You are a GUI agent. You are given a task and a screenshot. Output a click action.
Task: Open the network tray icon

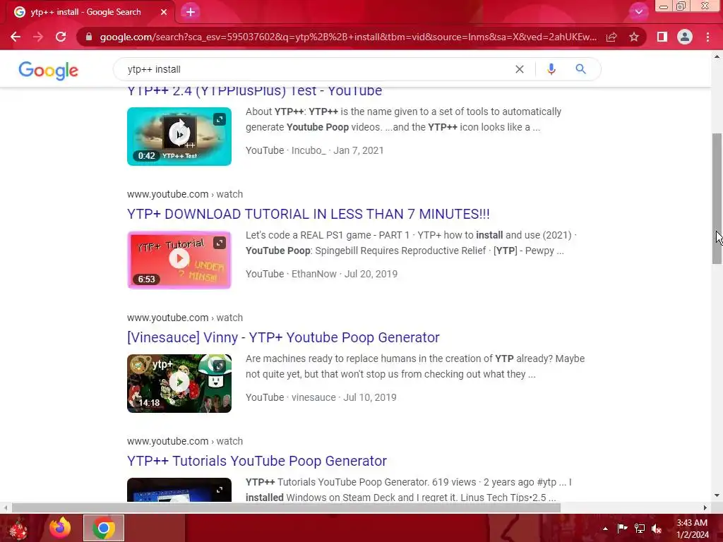(x=640, y=528)
